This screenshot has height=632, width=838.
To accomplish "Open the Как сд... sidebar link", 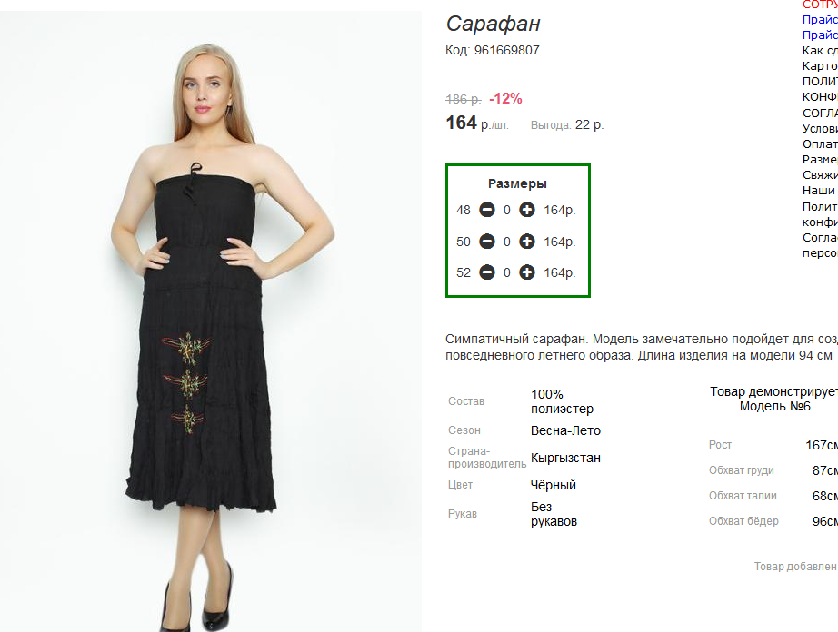I will coord(820,51).
